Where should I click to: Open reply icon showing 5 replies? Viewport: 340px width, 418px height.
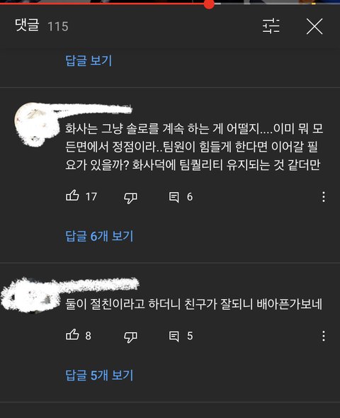click(174, 336)
